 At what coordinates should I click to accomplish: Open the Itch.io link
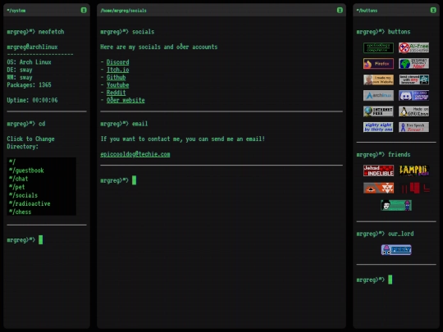(117, 70)
